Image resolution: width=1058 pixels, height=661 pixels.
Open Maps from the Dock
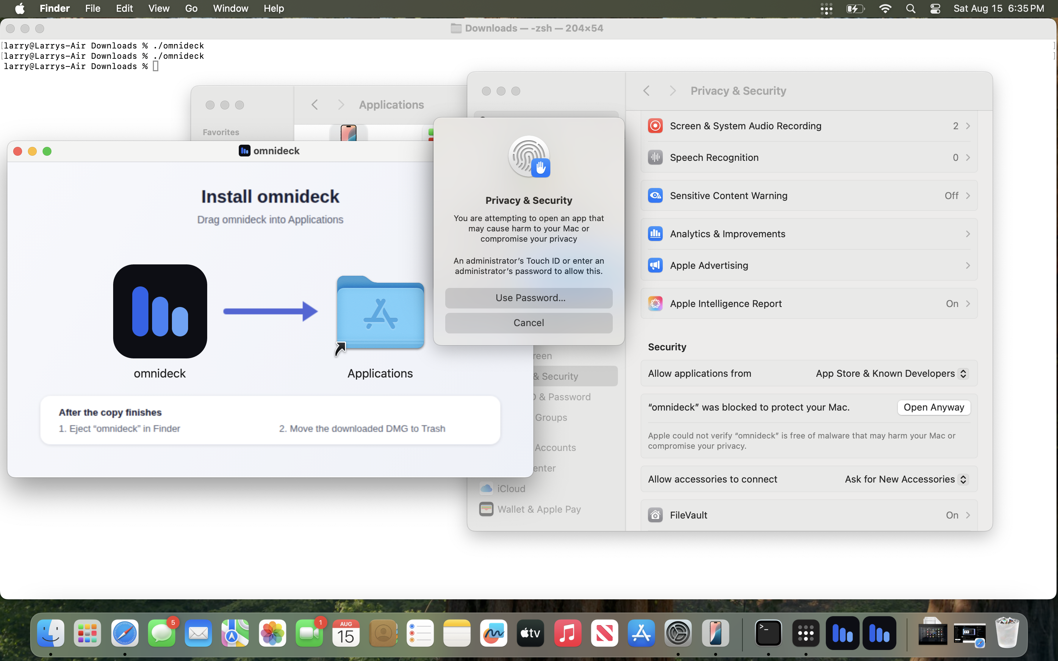235,633
